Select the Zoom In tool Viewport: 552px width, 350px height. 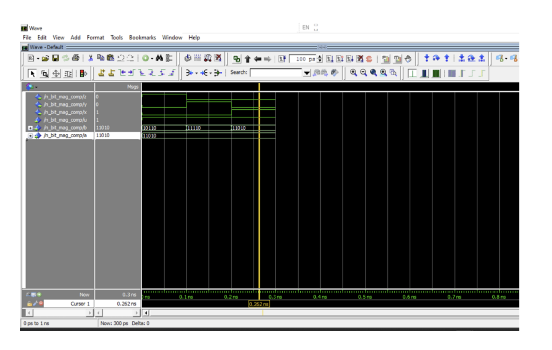point(353,72)
